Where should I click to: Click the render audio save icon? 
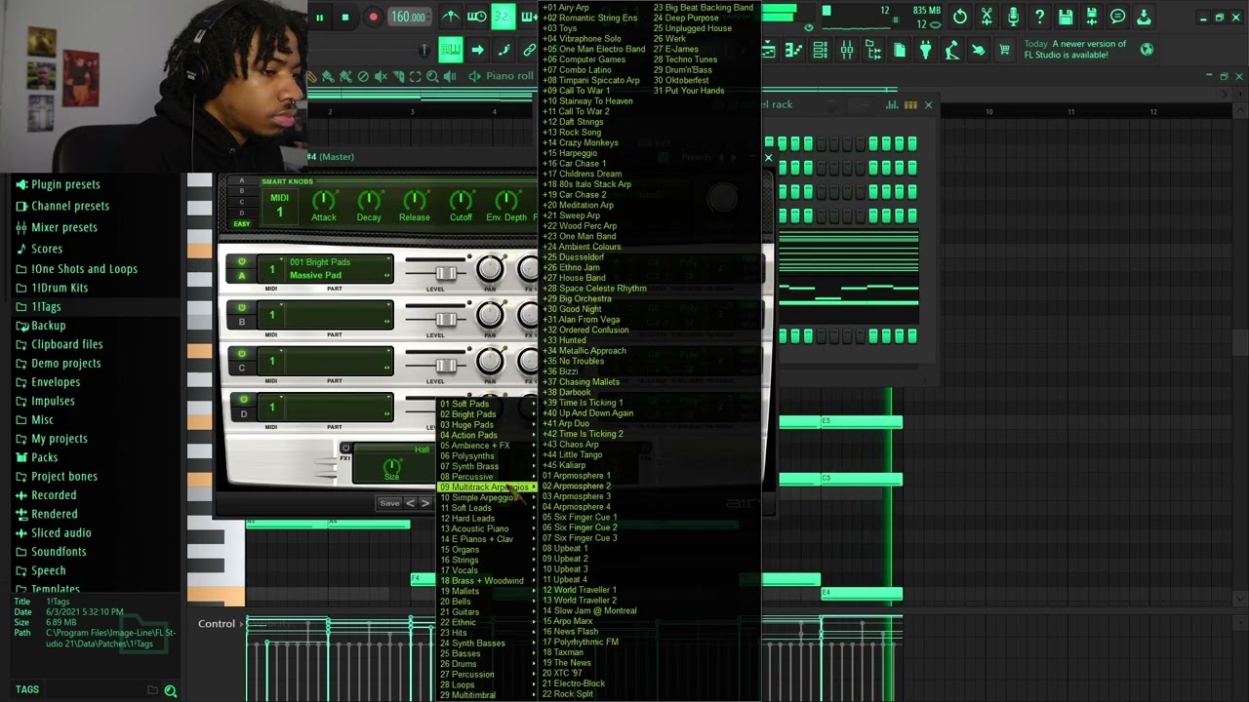pyautogui.click(x=1092, y=17)
